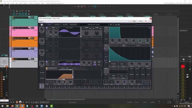The width and height of the screenshot is (192, 108).
Task: Click the pencil edit icon on Basic Shapes wavetable
Action: pyautogui.click(x=79, y=36)
